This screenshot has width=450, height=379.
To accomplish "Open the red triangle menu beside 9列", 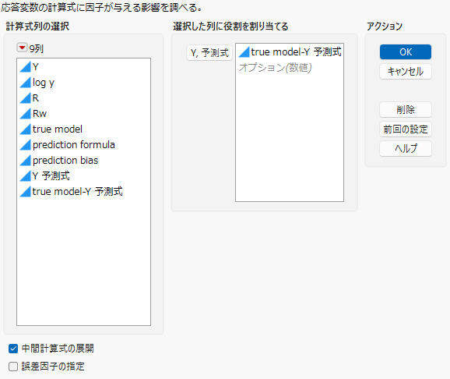I will click(x=22, y=48).
